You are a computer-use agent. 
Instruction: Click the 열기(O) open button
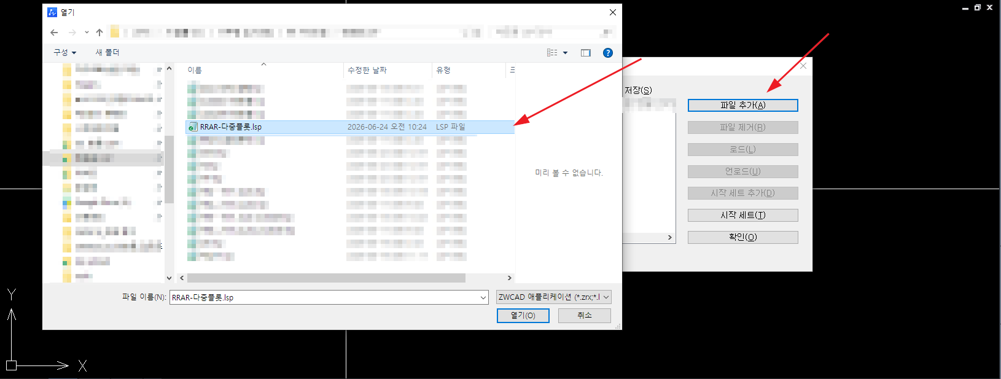pos(523,316)
